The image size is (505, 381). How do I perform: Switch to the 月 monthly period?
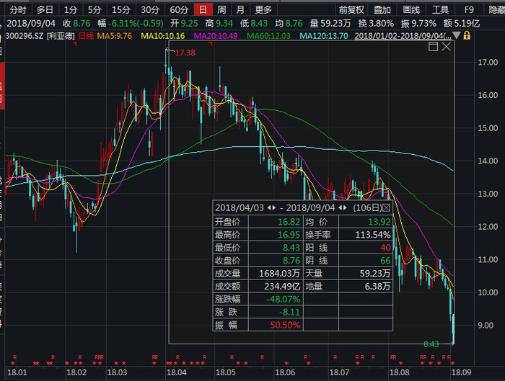pos(240,9)
